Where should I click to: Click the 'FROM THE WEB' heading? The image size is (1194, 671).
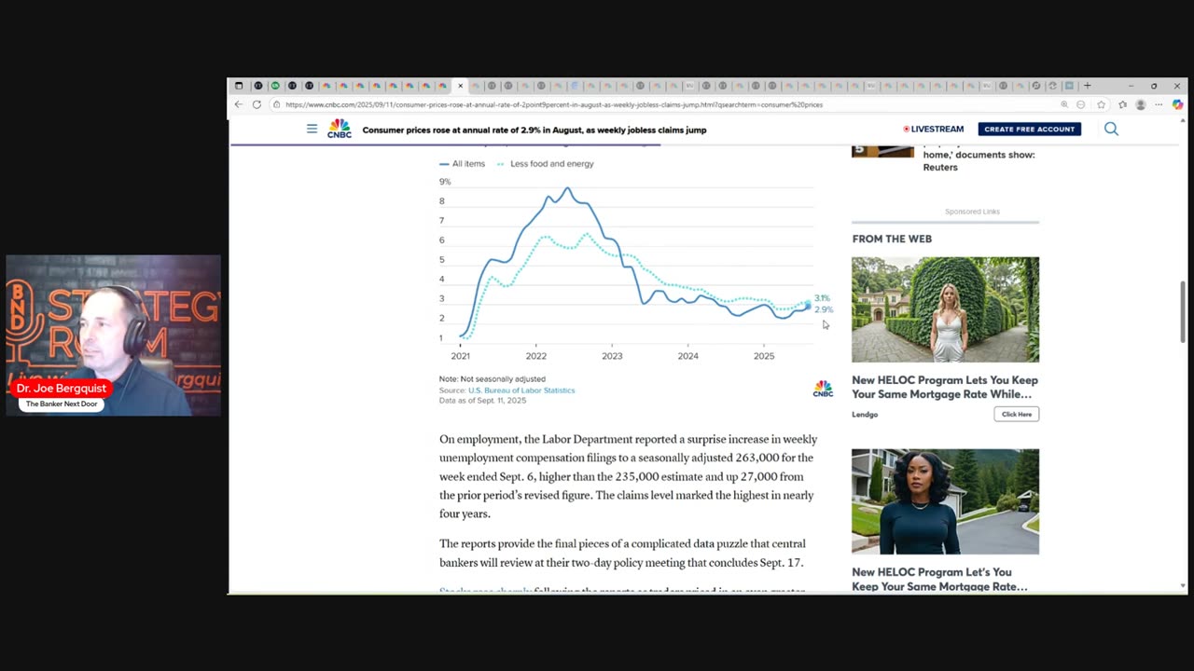pos(892,239)
